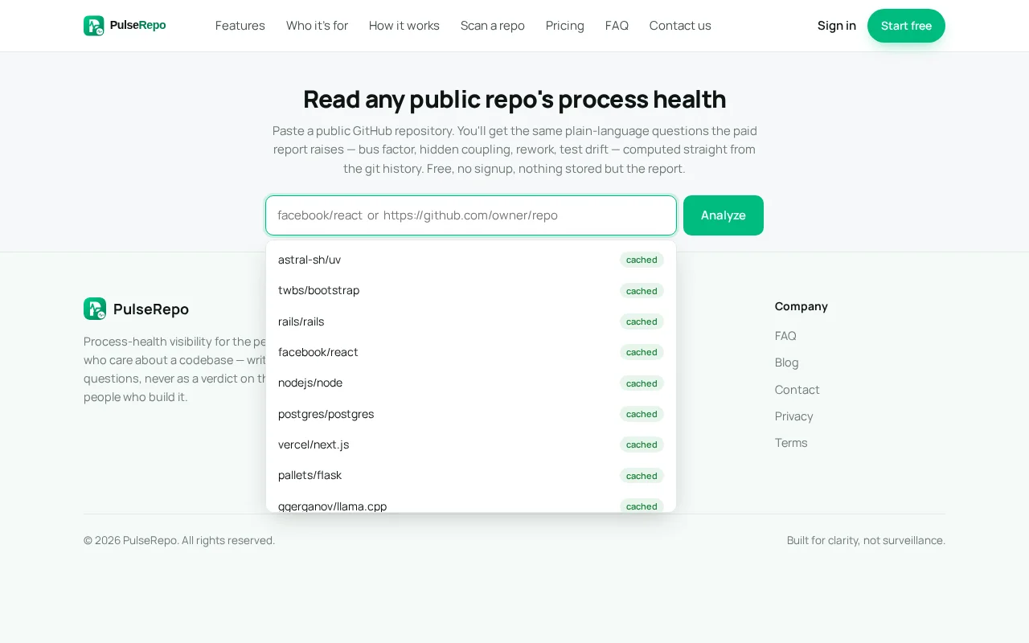Open Scan a repo in navigation
This screenshot has height=643, width=1029.
(493, 26)
